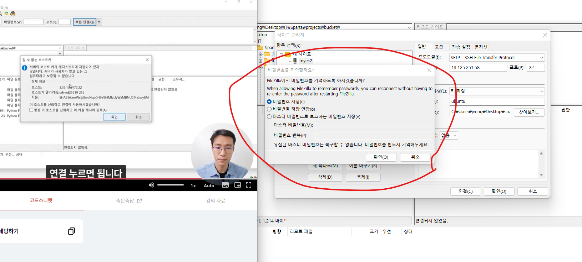The image size is (582, 262).
Task: Open the bucket path dropdown in the video
Action: coord(60,48)
